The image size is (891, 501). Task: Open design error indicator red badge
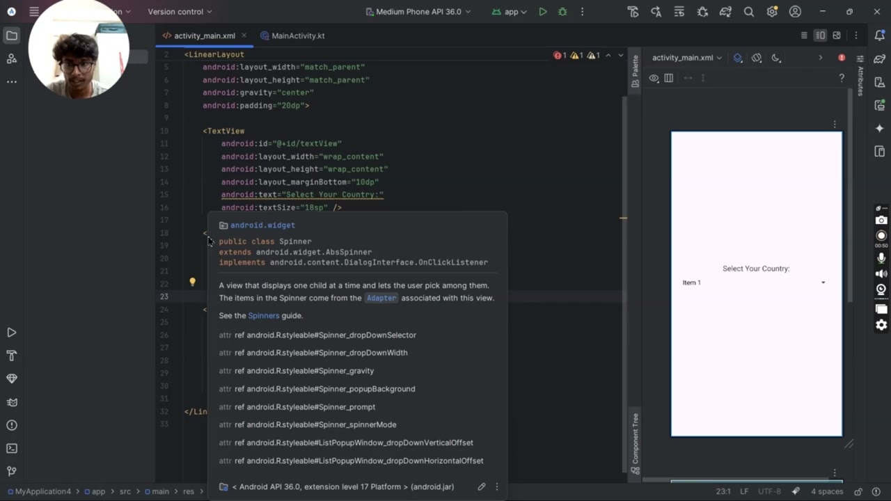pos(842,58)
